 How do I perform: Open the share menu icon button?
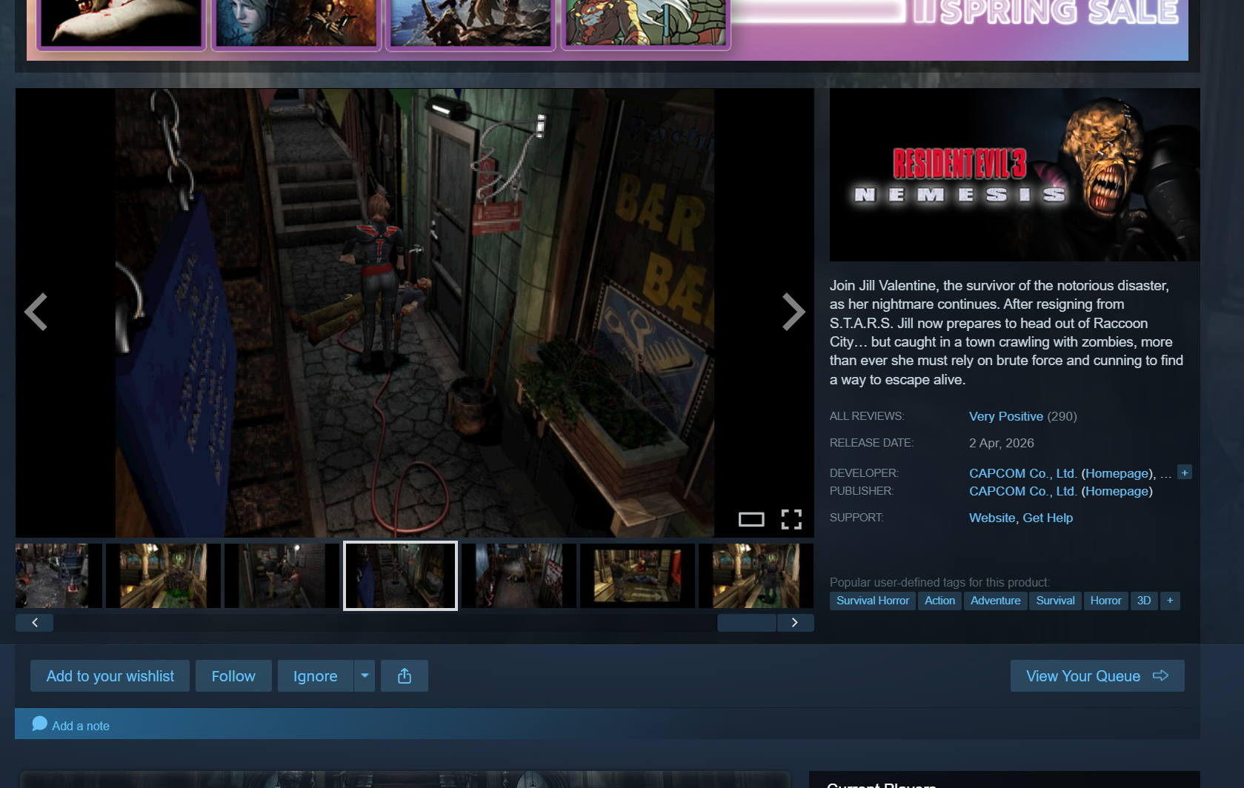(x=405, y=676)
